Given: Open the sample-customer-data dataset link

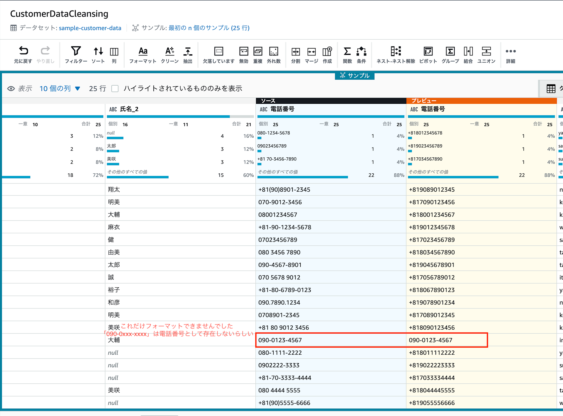Looking at the screenshot, I should 90,28.
